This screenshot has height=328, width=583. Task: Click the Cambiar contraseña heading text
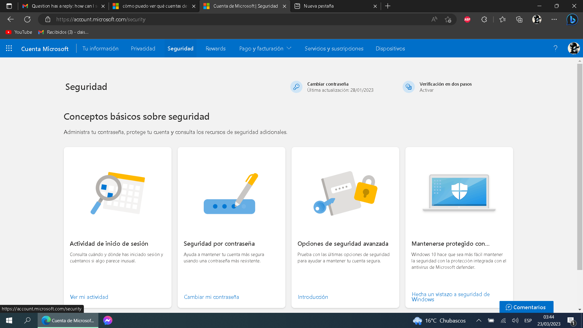pyautogui.click(x=328, y=84)
